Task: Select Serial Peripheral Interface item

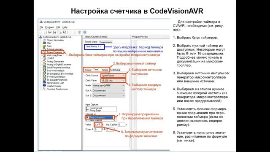Action: pyautogui.click(x=58, y=68)
